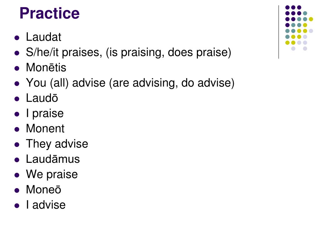Click the word Laudō
The height and width of the screenshot is (240, 320).
(42, 98)
